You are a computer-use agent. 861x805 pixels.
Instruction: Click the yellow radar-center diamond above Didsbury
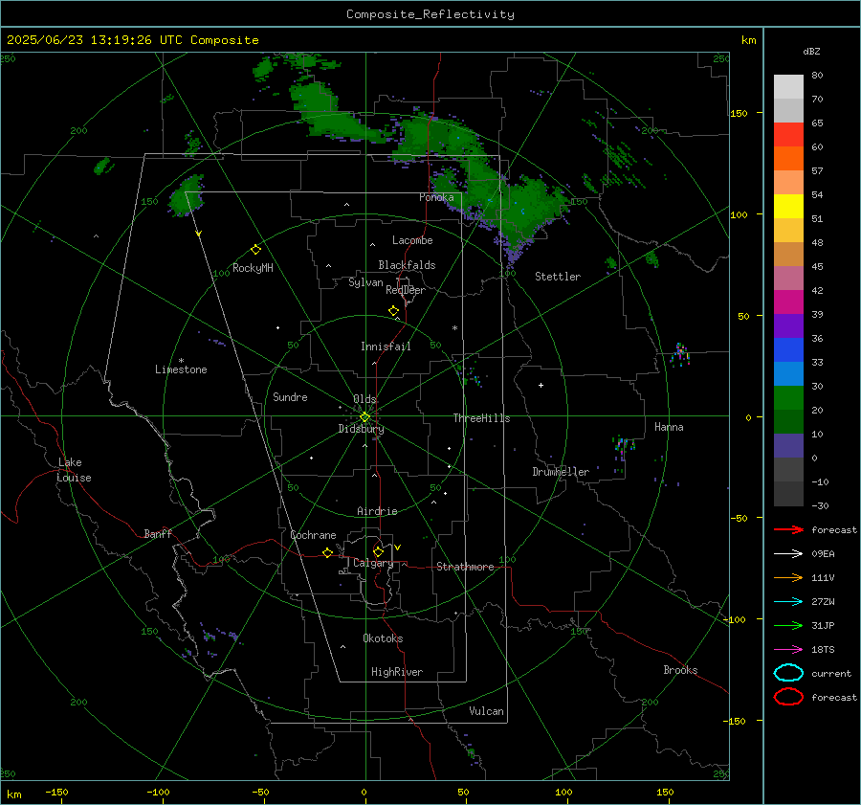coord(364,417)
